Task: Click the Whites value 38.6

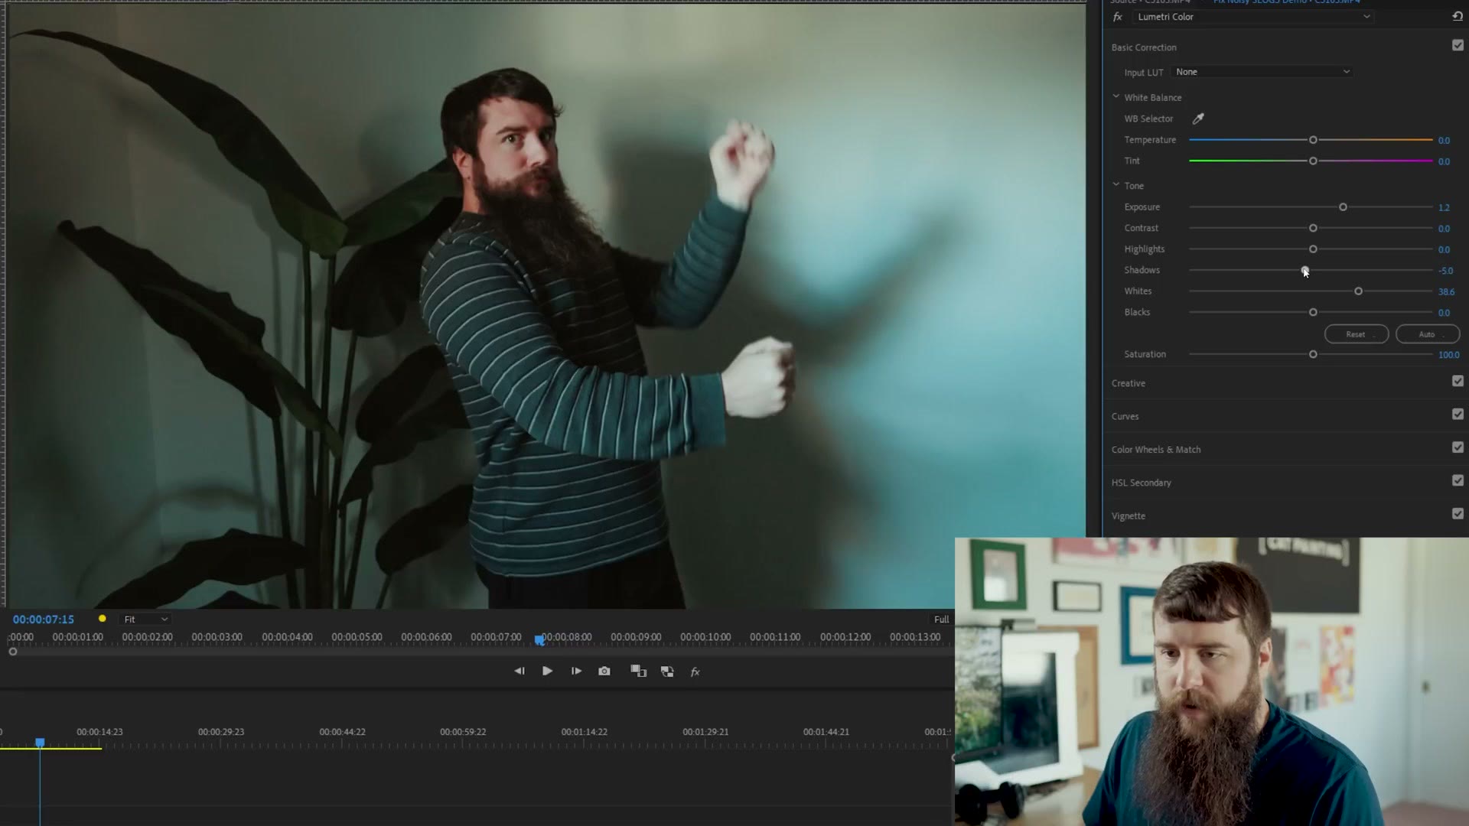Action: (x=1446, y=292)
